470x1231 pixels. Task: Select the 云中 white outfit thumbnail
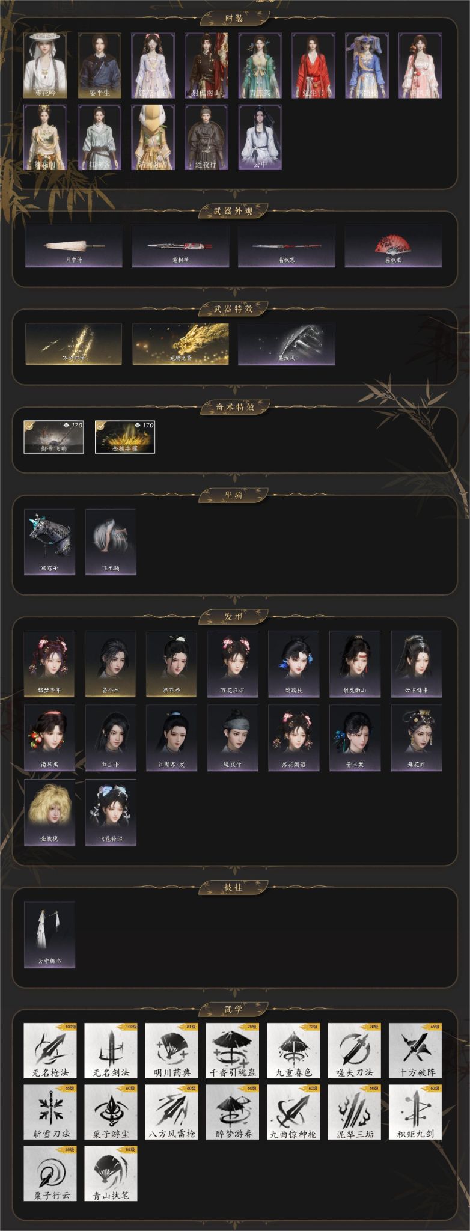pos(260,137)
